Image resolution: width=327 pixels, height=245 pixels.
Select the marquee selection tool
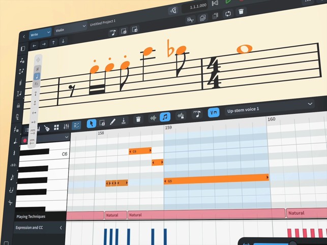102,123
